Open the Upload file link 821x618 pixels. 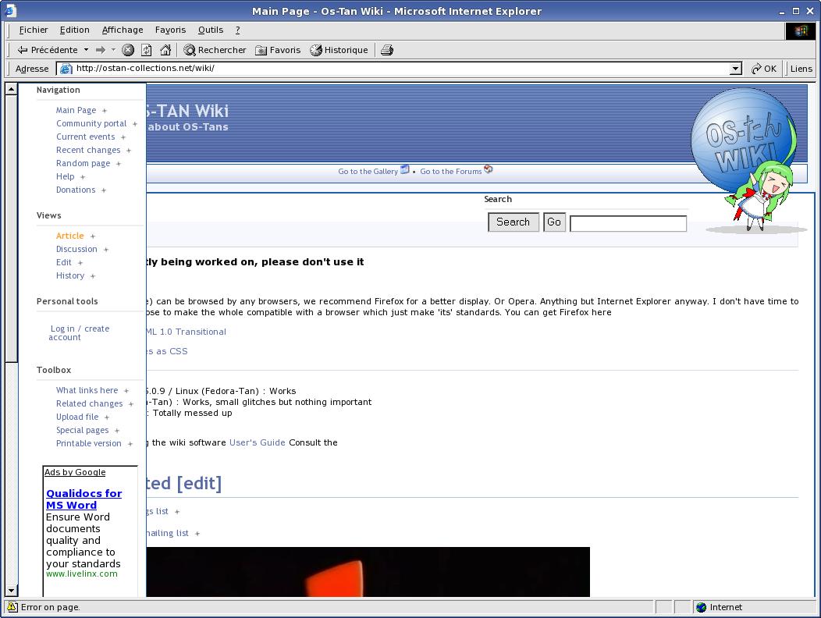tap(77, 417)
